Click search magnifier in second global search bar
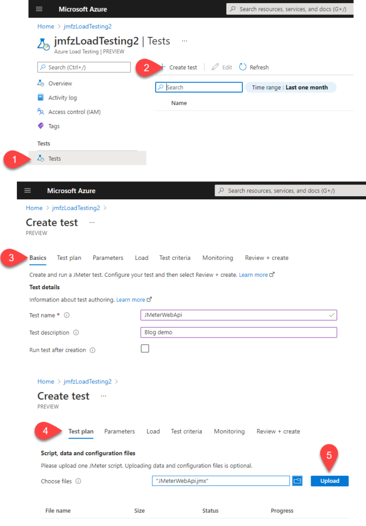This screenshot has height=526, width=366. tap(221, 191)
